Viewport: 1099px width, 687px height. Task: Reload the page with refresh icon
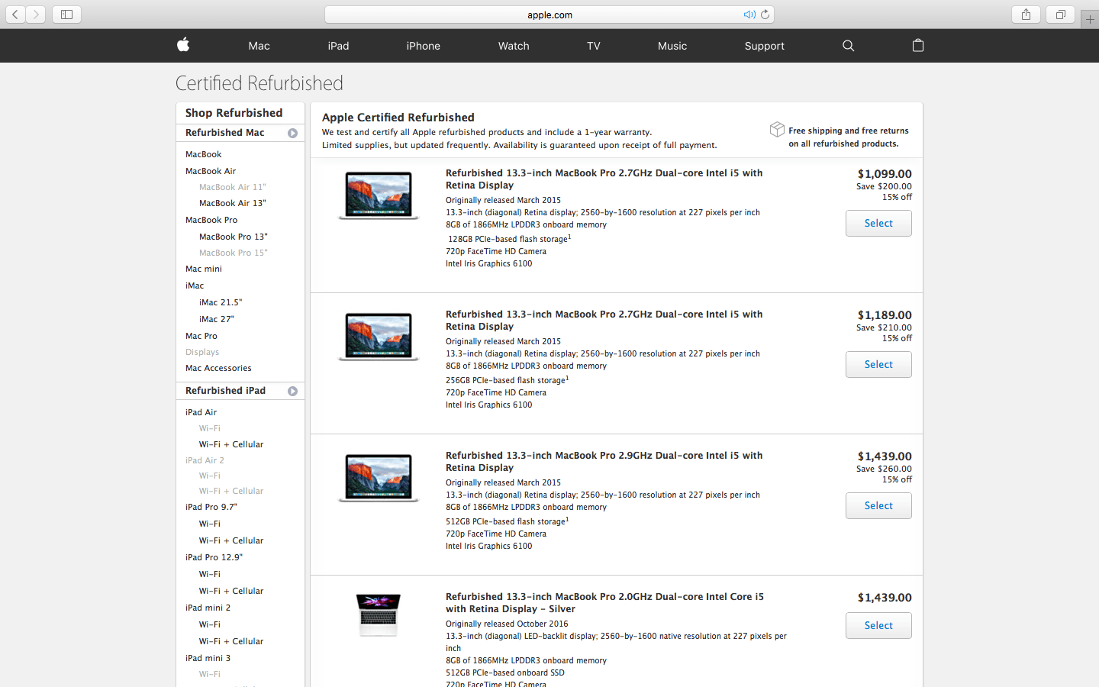click(765, 15)
